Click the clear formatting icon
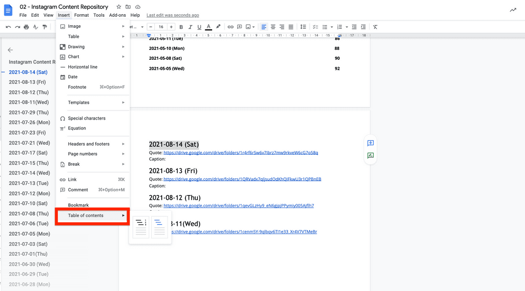This screenshot has width=525, height=291. pyautogui.click(x=375, y=27)
